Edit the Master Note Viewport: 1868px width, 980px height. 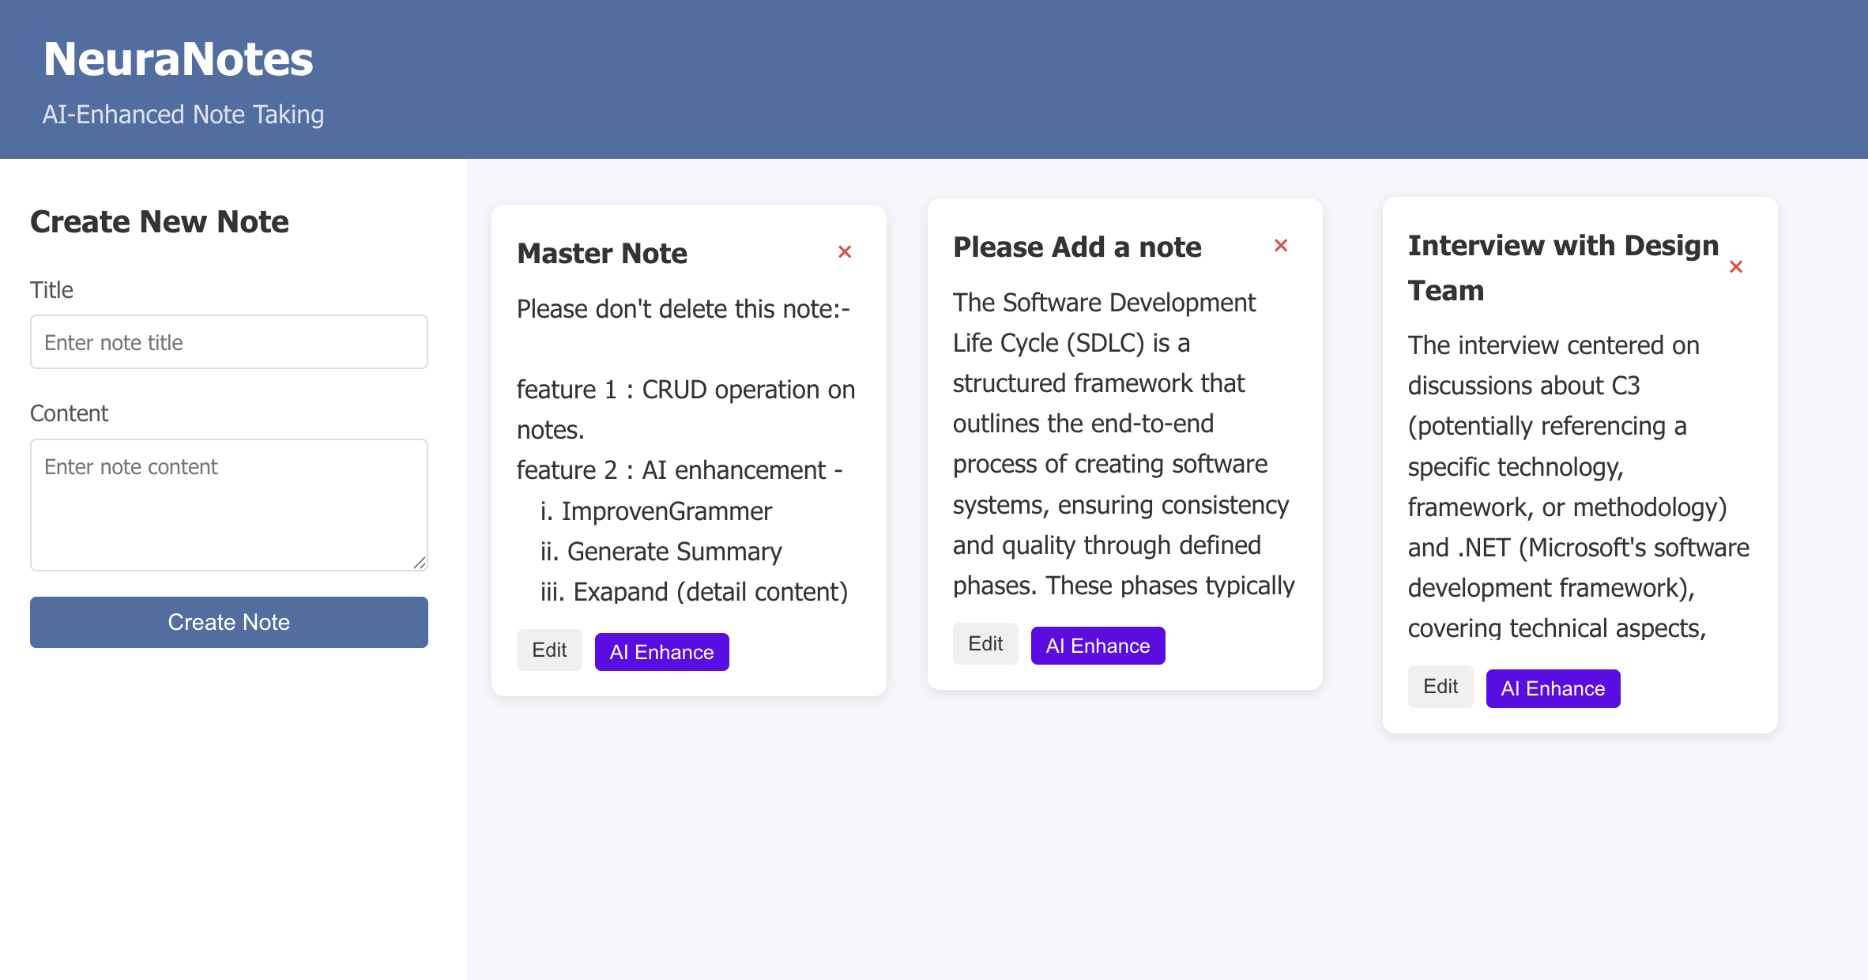click(549, 650)
